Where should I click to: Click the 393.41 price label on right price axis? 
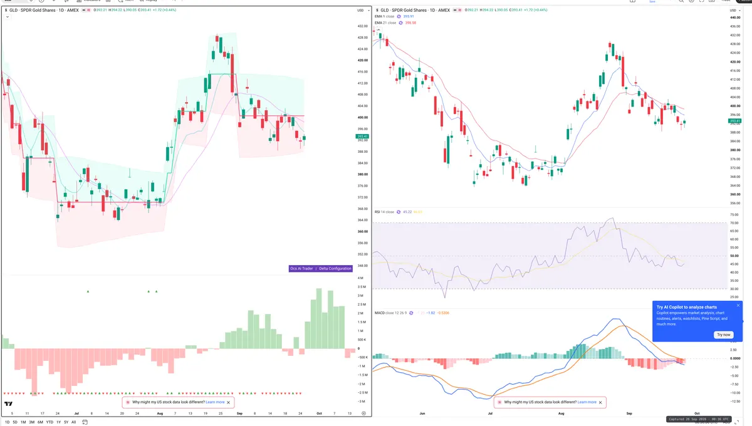click(735, 122)
